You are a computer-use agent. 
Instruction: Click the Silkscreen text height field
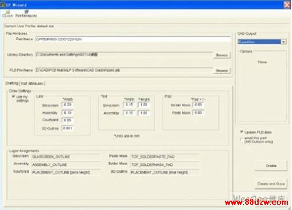144,105
